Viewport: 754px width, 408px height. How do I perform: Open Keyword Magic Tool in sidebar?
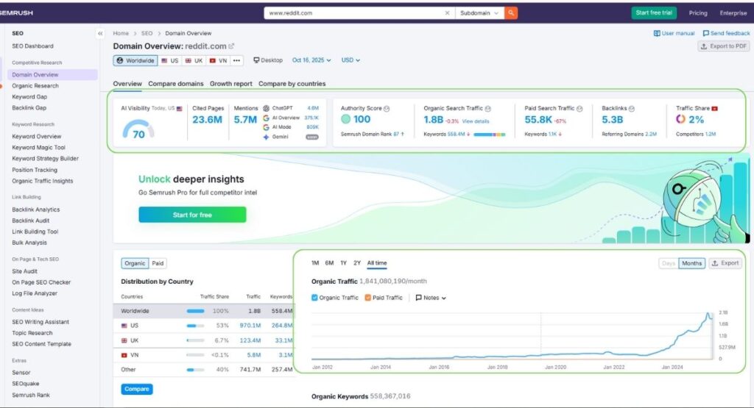pyautogui.click(x=38, y=147)
